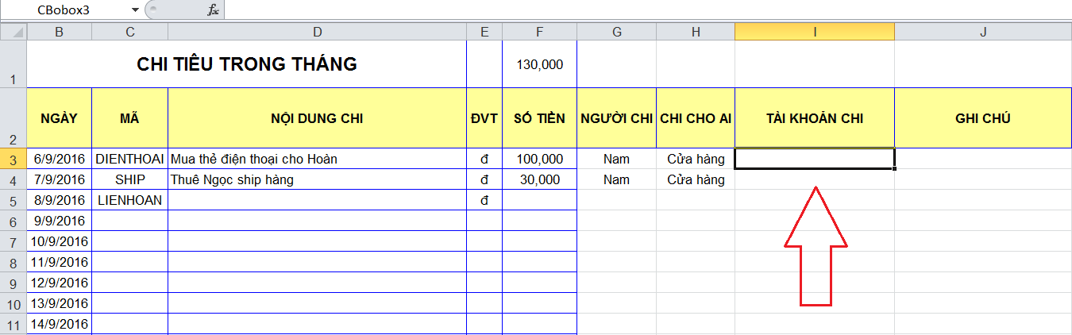Select row 5 header
The image size is (1072, 335).
(13, 201)
